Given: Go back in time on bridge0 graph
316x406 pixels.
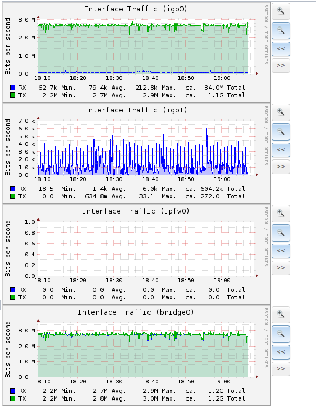Looking at the screenshot, I should (281, 351).
